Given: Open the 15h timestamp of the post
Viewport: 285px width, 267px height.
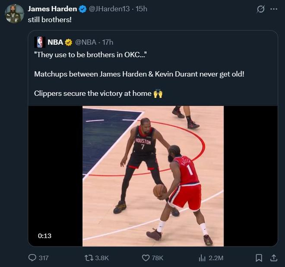Looking at the screenshot, I should 142,9.
